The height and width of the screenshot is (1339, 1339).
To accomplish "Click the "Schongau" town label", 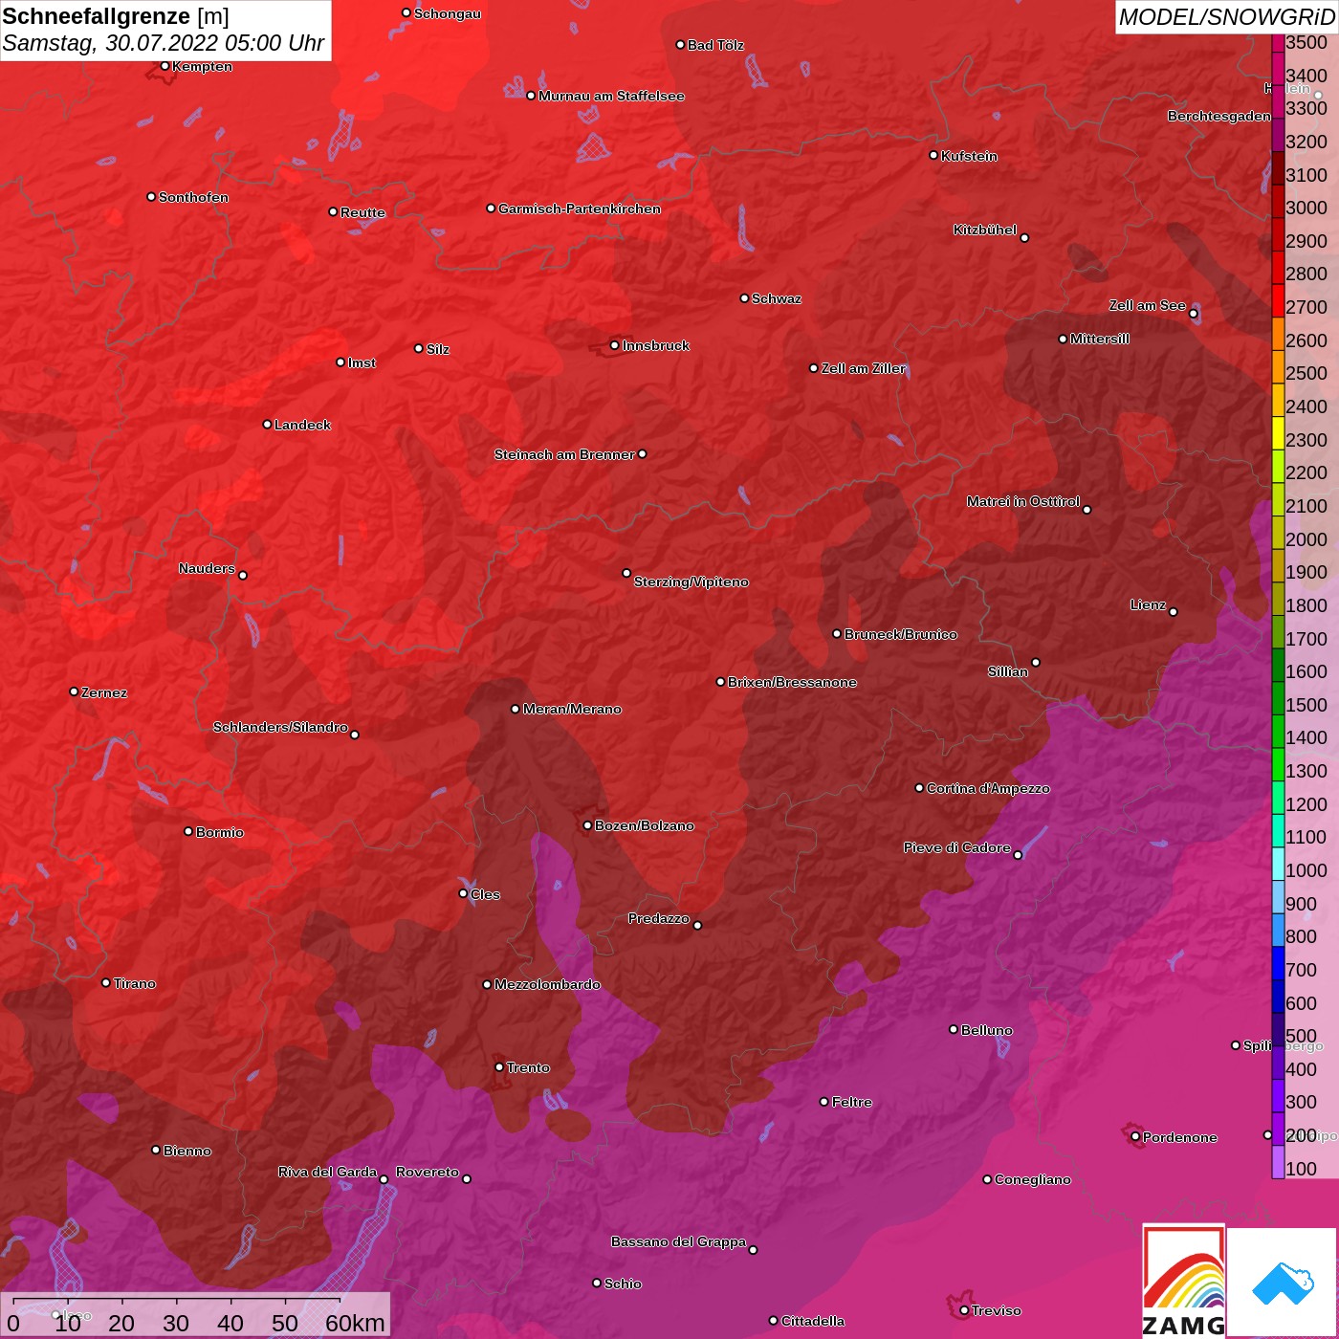I will (448, 13).
